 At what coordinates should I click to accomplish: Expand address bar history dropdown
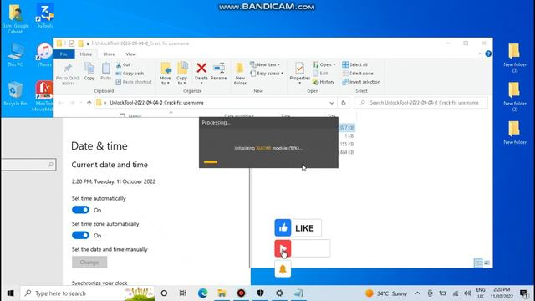point(331,103)
